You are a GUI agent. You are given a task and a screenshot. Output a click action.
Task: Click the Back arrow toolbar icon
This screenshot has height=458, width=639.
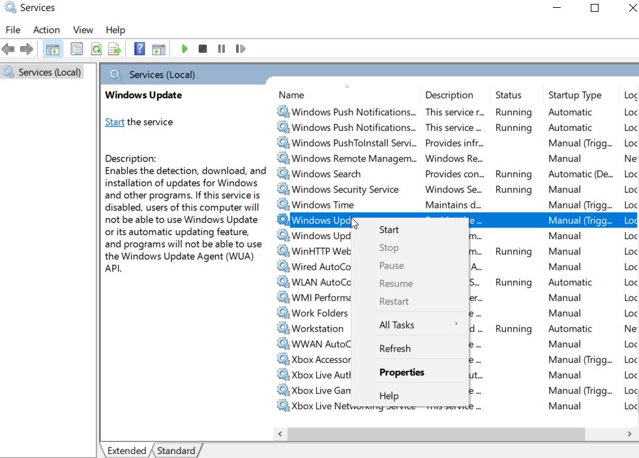point(8,50)
